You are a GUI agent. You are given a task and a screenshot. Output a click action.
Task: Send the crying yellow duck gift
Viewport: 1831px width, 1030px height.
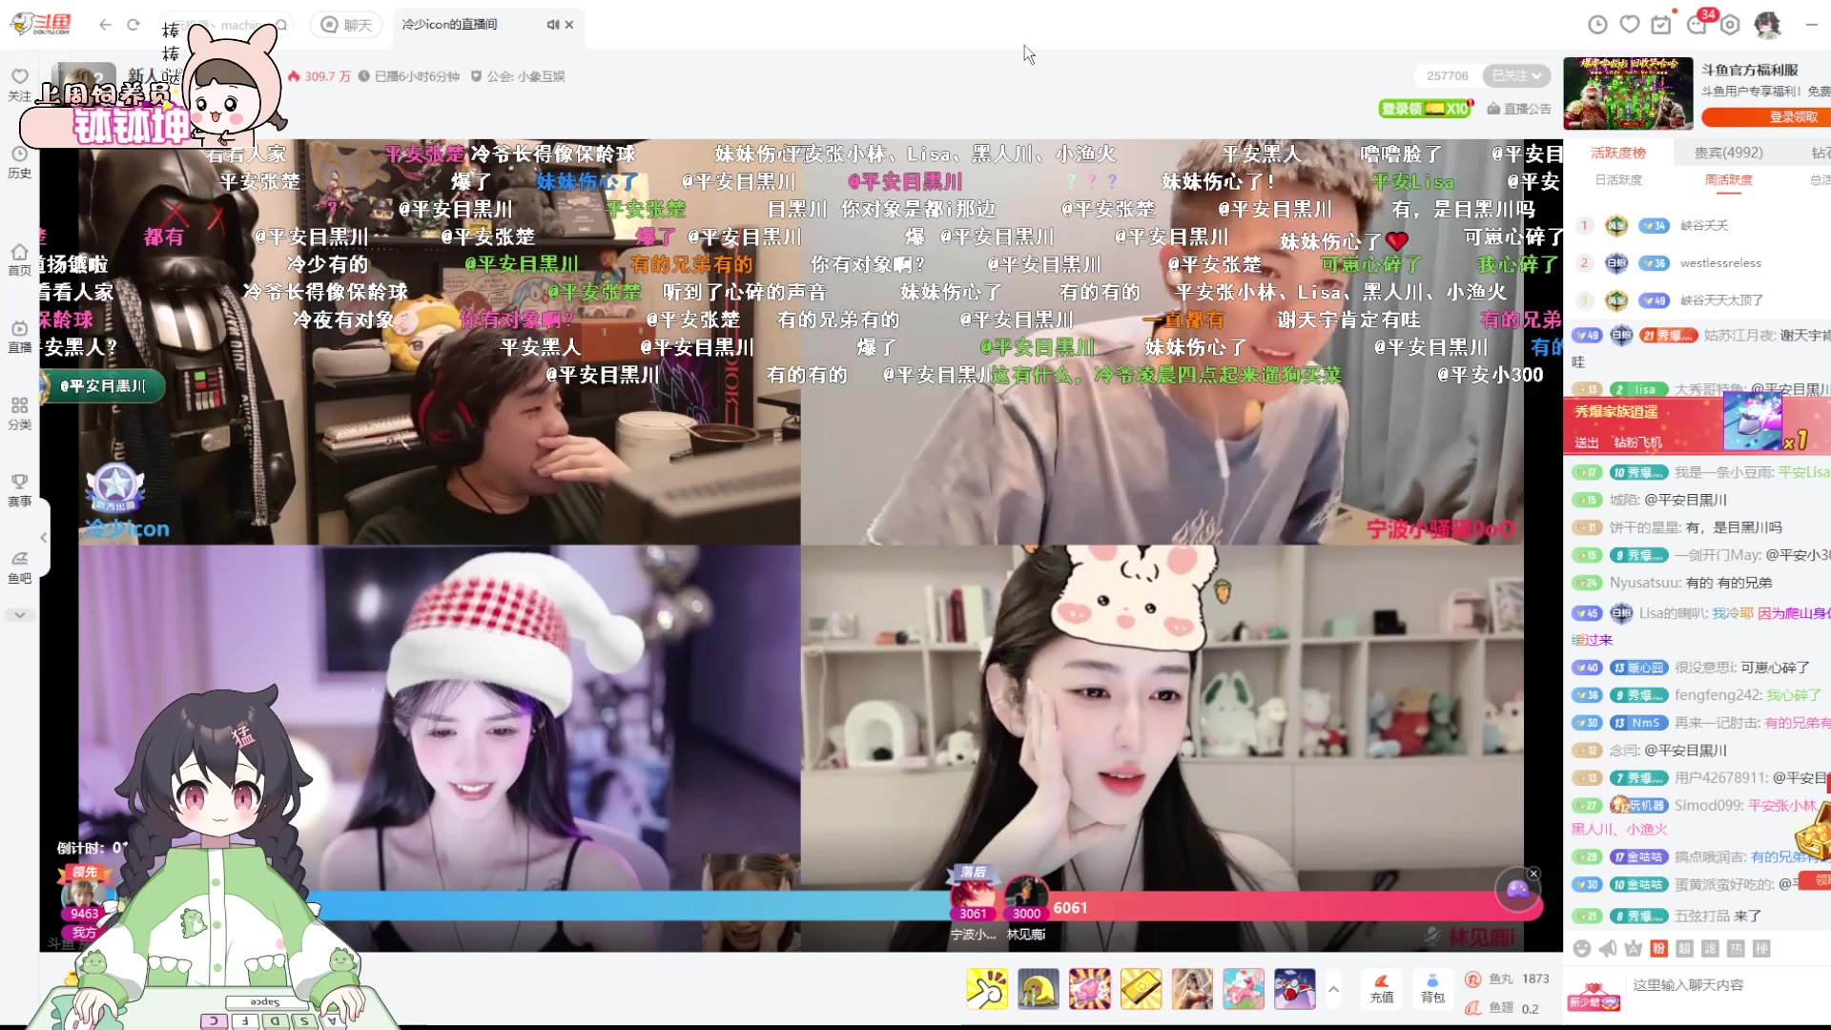tap(1039, 989)
